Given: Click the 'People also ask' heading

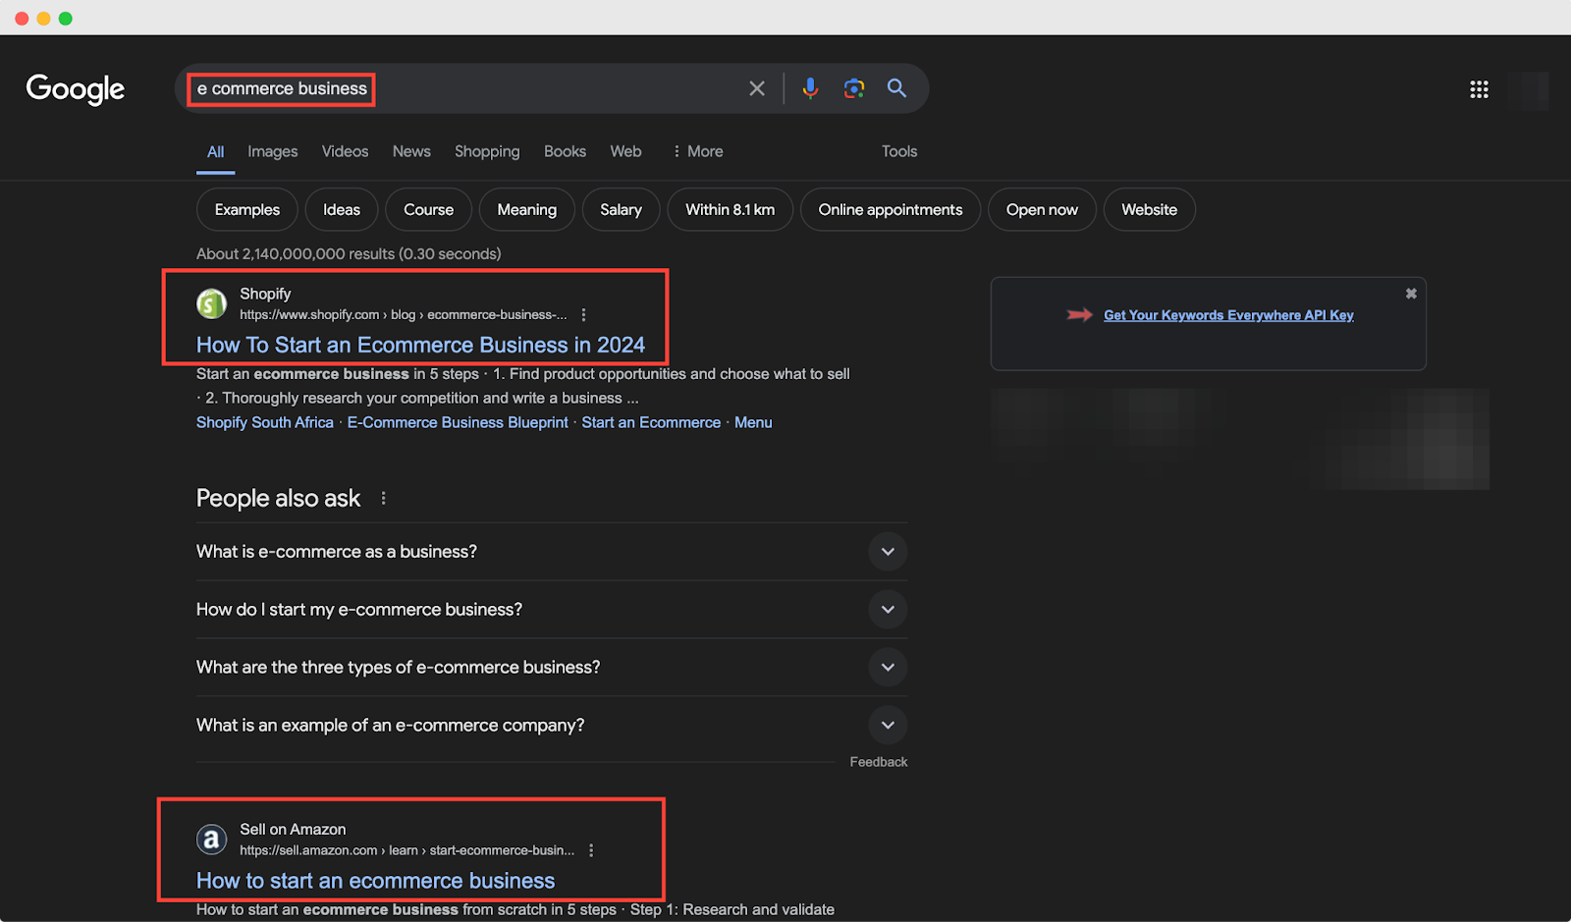Looking at the screenshot, I should tap(279, 499).
